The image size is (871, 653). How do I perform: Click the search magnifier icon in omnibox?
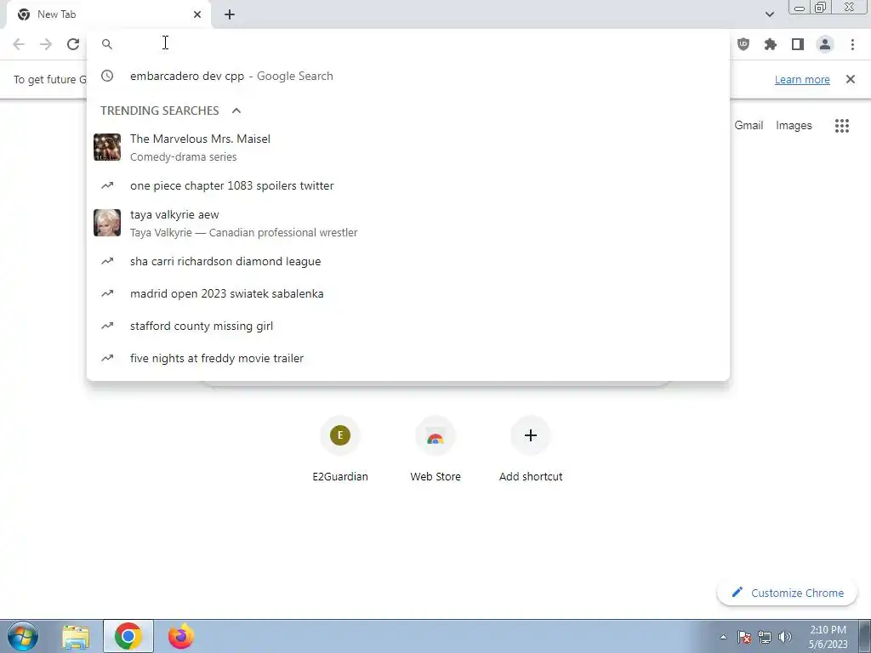107,44
